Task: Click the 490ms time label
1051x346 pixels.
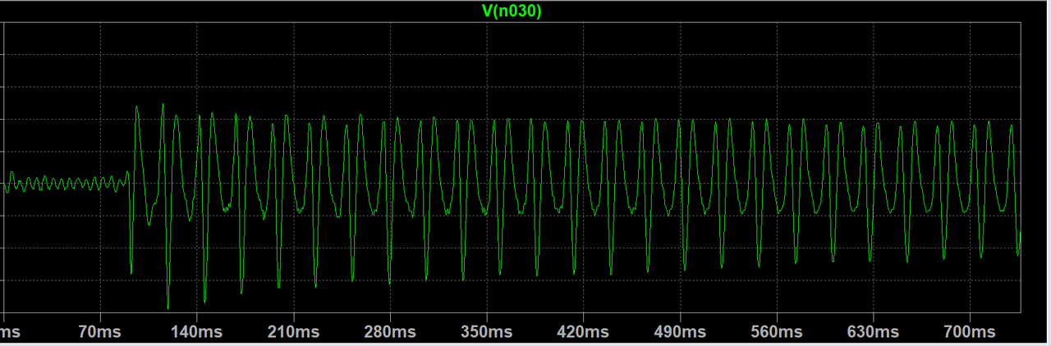Action: click(680, 332)
